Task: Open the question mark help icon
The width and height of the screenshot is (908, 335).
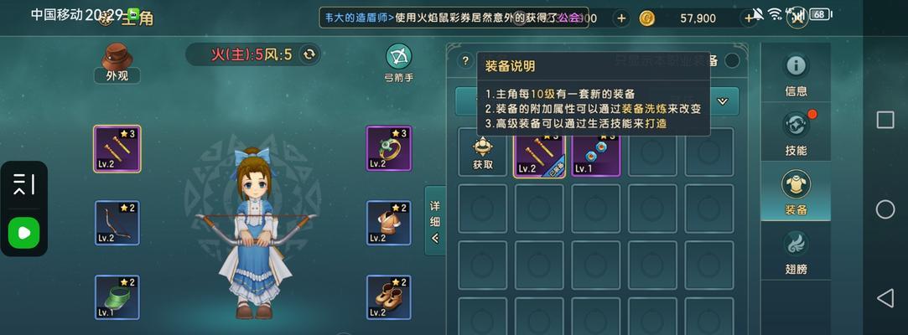Action: [465, 61]
